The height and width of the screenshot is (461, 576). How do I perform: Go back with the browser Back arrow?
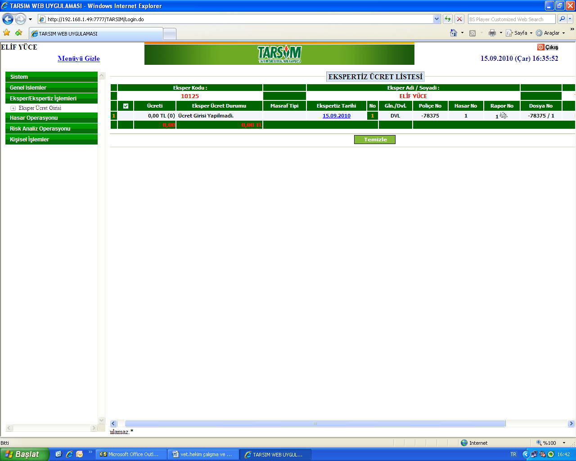[8, 19]
